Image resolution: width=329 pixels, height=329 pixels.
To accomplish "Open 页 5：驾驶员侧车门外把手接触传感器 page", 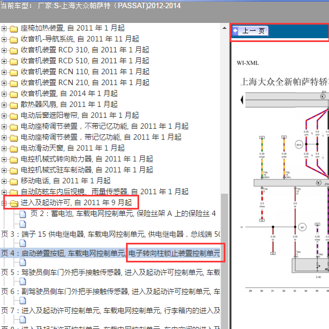I will pyautogui.click(x=110, y=273).
